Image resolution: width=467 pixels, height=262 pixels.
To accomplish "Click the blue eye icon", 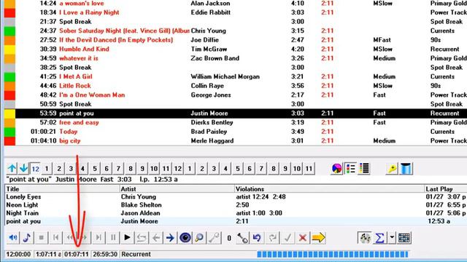I will 185,238.
